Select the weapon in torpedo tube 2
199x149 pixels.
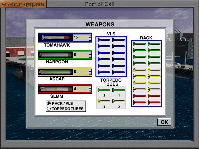point(104,90)
